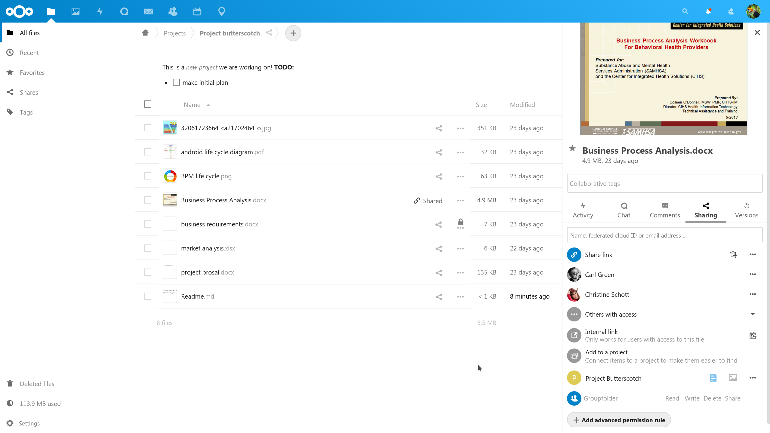Open Carl Green share options
Screen dimensions: 770x433
[753, 274]
